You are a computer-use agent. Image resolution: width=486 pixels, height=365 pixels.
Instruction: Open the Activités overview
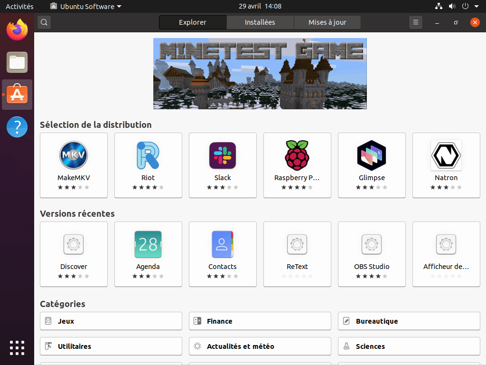[x=19, y=6]
